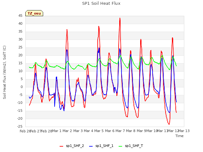Click the green sp1_SHF_T legend swatch
The image size is (203, 152).
(121, 146)
